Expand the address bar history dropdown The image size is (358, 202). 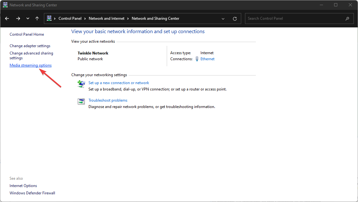pos(223,18)
